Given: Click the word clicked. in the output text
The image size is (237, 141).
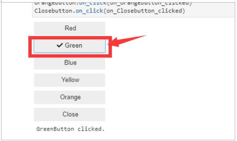Looking at the screenshot, I should pyautogui.click(x=91, y=129).
